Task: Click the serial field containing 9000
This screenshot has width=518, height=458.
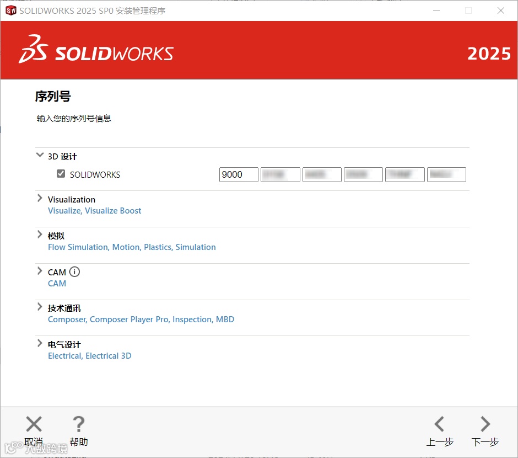Action: [239, 174]
